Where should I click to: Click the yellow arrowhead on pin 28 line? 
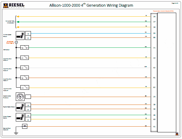pos(18,27)
